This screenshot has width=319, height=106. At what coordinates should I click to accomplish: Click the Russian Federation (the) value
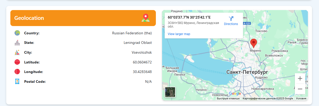coord(132,33)
